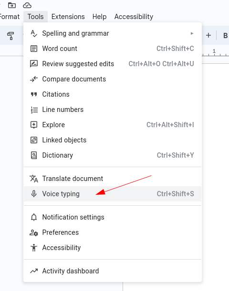
Task: Click the Notification settings bell icon
Action: point(34,217)
